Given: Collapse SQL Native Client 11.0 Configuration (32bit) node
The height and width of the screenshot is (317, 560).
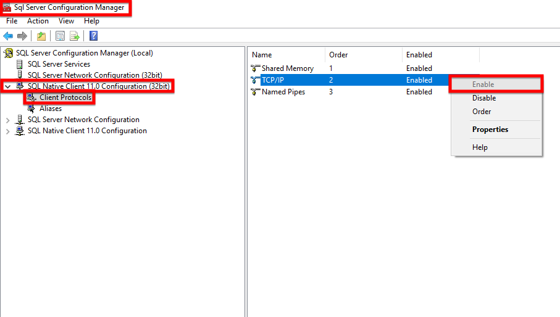Looking at the screenshot, I should point(7,86).
